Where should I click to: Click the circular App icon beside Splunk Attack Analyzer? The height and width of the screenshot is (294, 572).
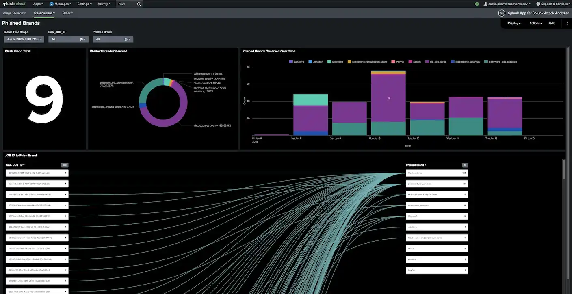(x=501, y=13)
